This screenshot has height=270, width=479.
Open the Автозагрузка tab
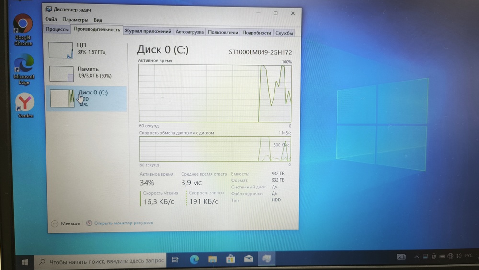point(189,32)
